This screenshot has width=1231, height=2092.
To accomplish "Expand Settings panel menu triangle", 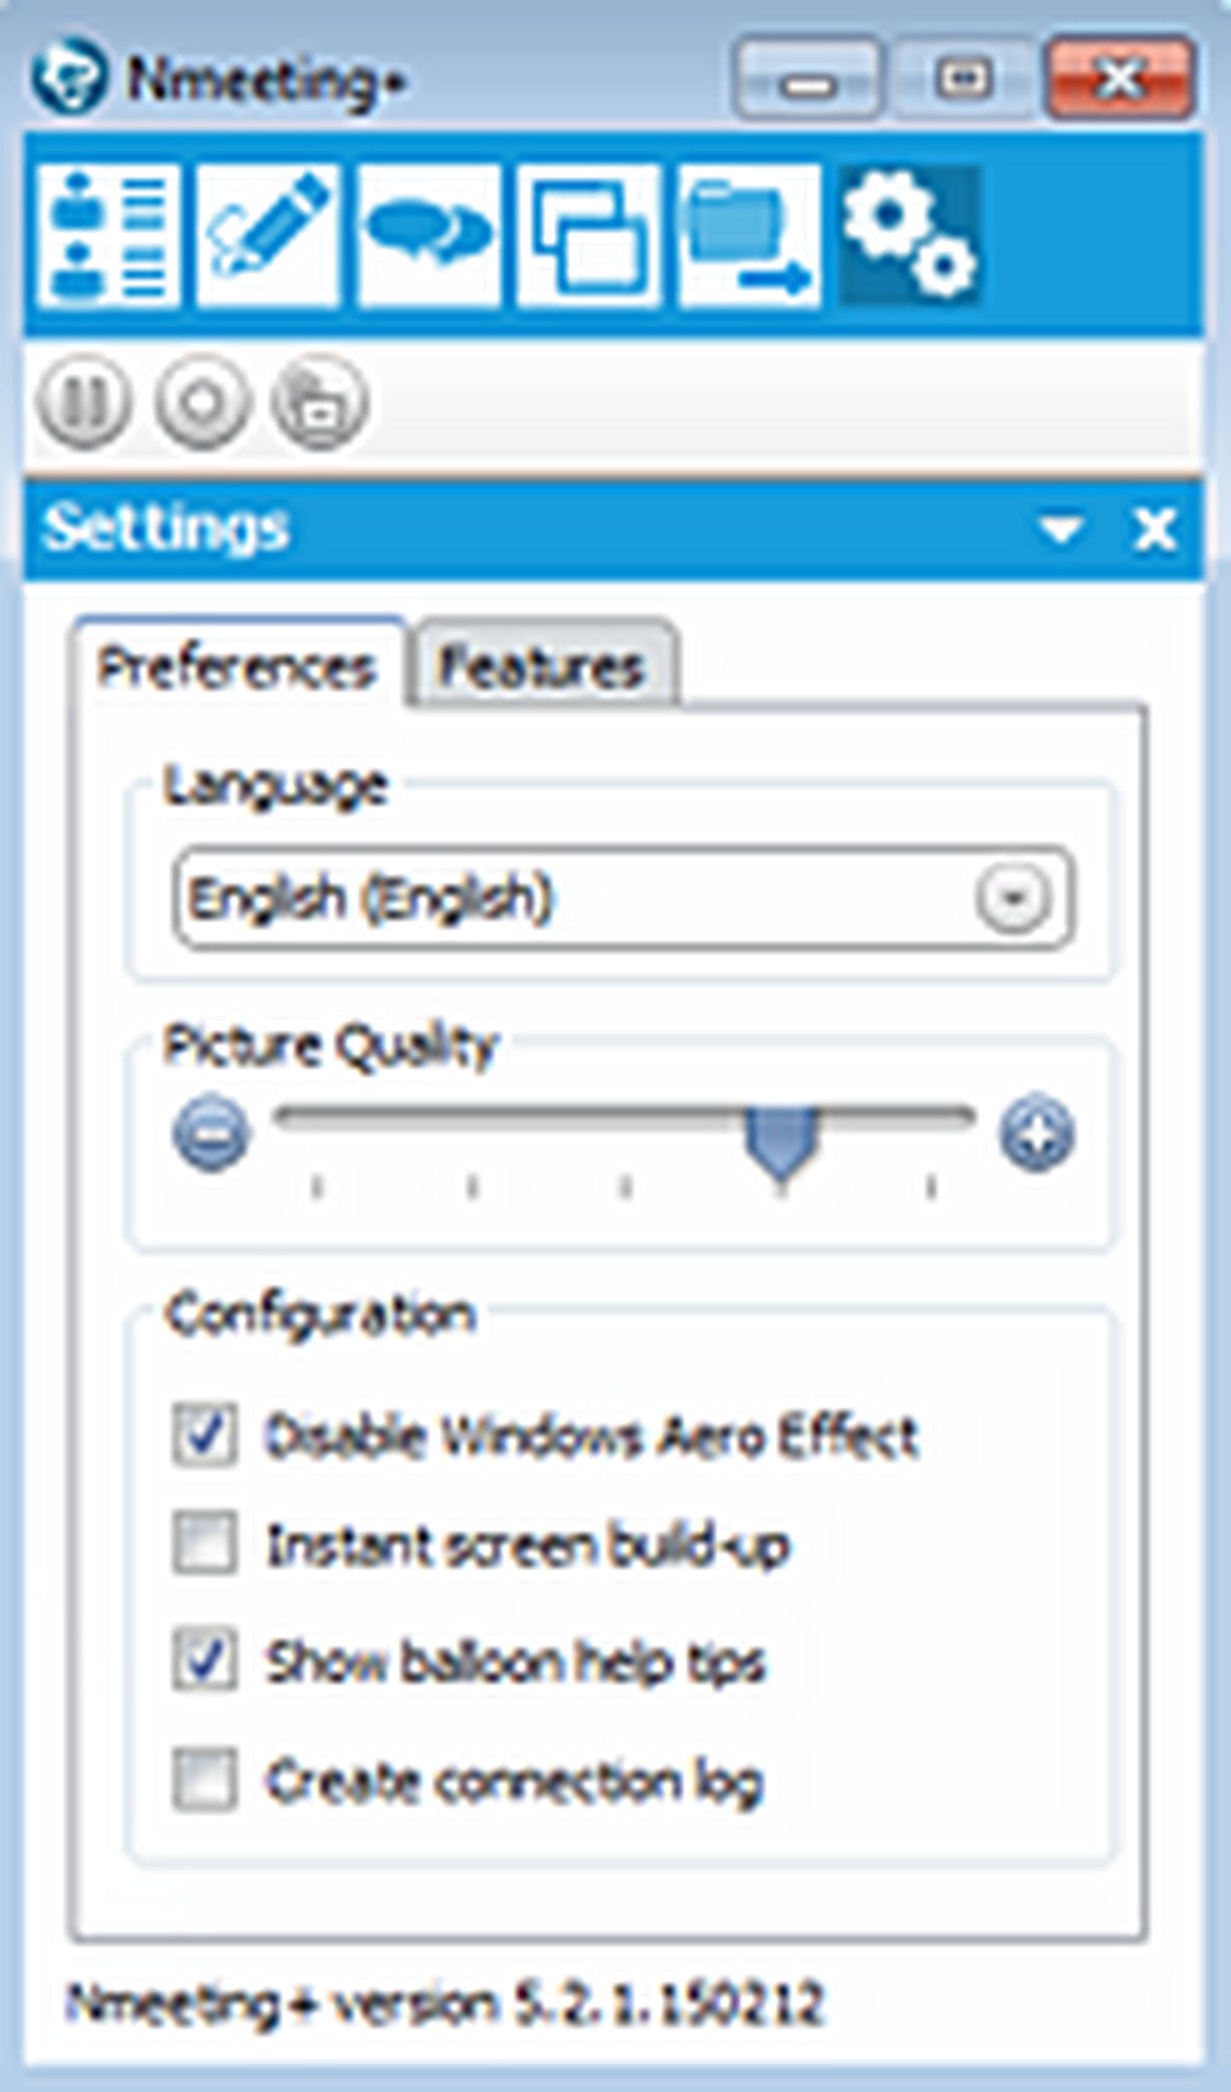I will pos(1061,529).
